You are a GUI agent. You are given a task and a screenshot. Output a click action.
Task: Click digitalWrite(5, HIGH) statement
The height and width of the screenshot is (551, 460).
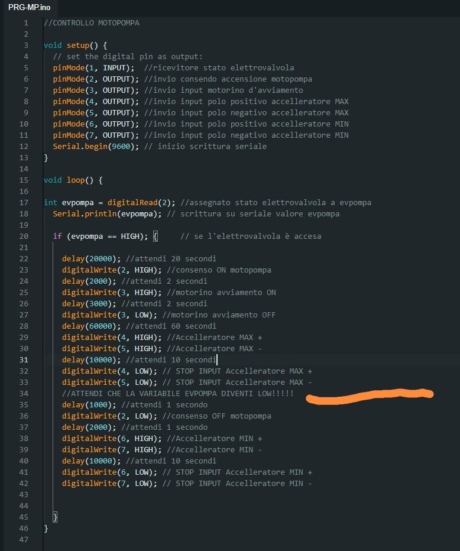(112, 349)
